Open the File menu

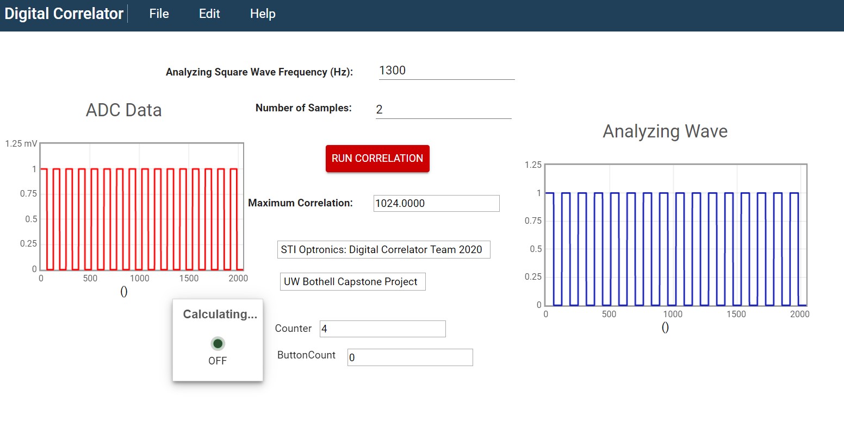pyautogui.click(x=159, y=14)
